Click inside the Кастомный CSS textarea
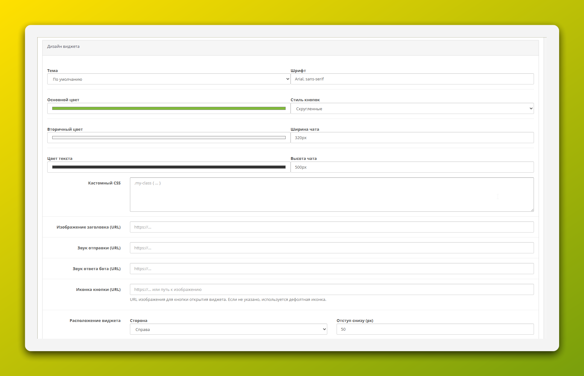The image size is (584, 376). (x=331, y=194)
